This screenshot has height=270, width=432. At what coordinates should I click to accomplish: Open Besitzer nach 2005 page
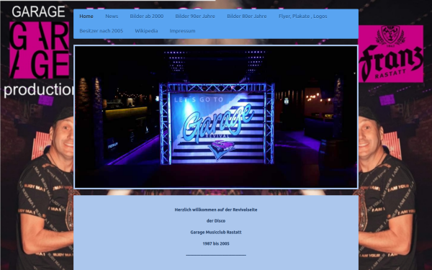point(101,31)
